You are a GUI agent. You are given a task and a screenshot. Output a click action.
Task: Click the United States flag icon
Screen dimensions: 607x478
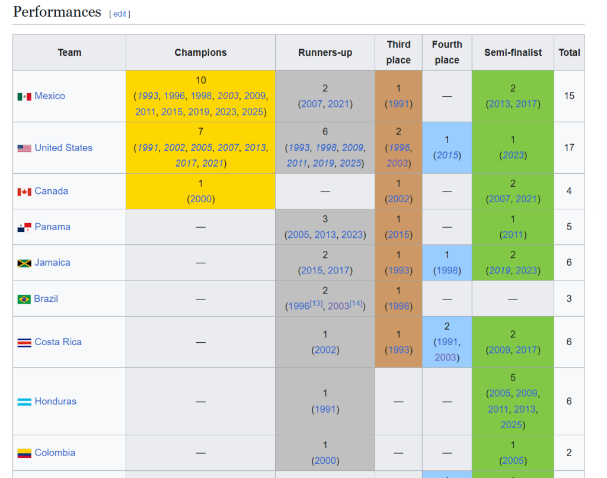coord(24,148)
